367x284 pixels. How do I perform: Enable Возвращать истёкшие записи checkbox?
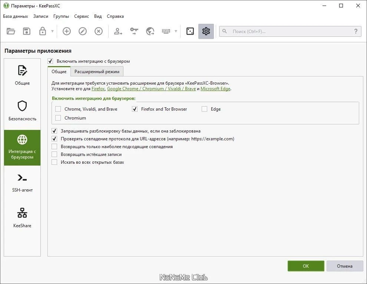tap(54, 154)
